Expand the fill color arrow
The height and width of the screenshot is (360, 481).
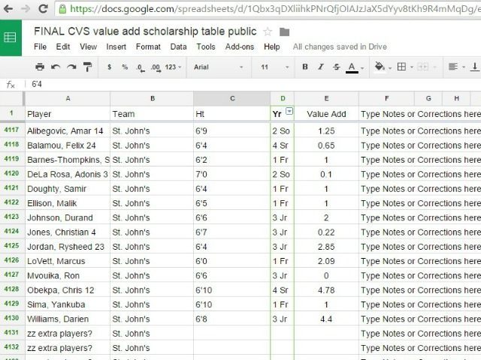coord(390,67)
